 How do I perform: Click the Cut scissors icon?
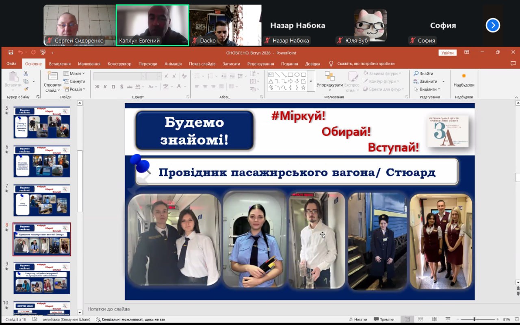tap(26, 74)
